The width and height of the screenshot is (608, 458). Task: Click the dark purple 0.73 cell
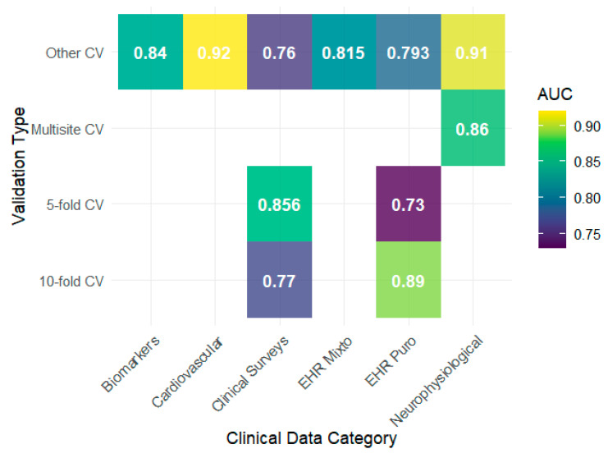[x=409, y=204]
